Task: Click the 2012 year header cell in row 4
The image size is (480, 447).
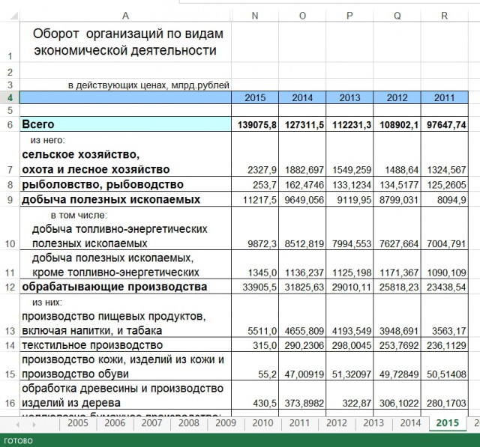Action: [x=397, y=97]
